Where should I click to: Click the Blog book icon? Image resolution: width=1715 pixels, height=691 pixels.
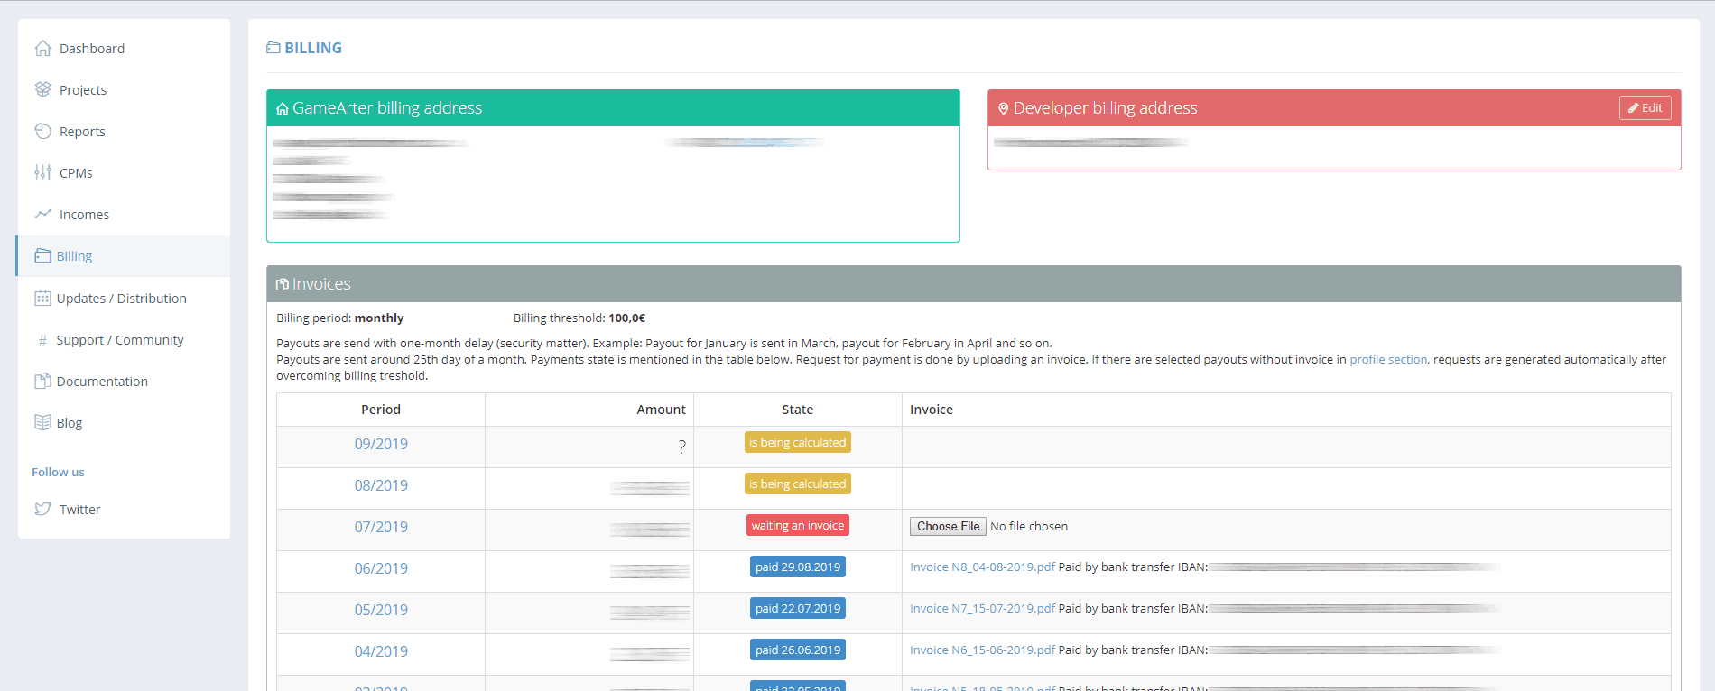[42, 422]
